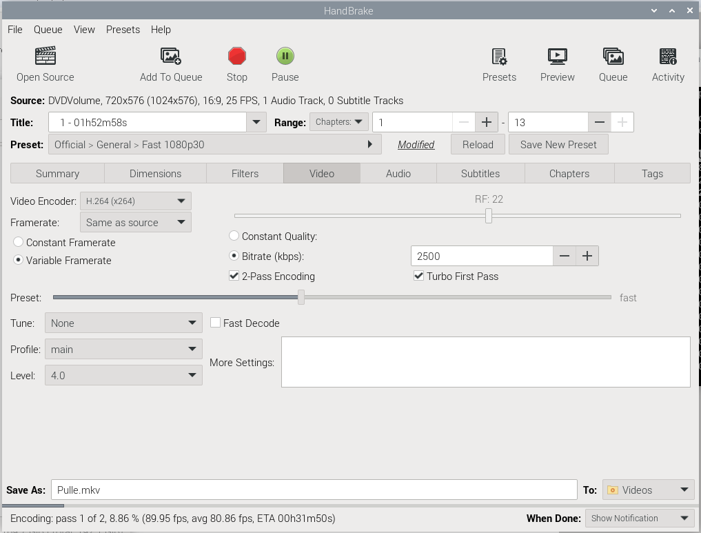
Task: Enable the Fast Decode checkbox
Action: click(216, 323)
